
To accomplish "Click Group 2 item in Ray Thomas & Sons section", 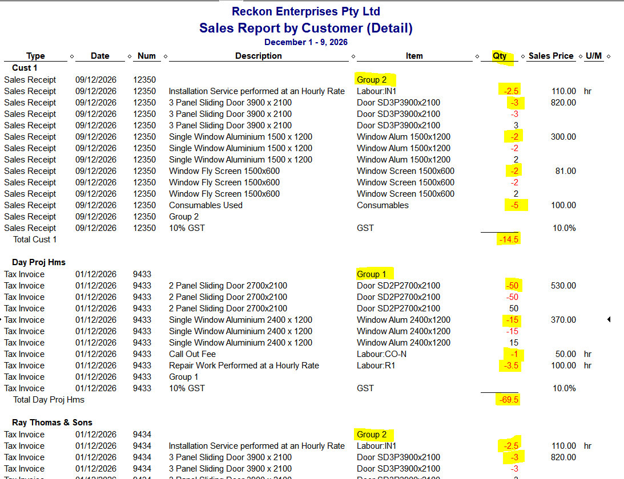I will tap(371, 435).
